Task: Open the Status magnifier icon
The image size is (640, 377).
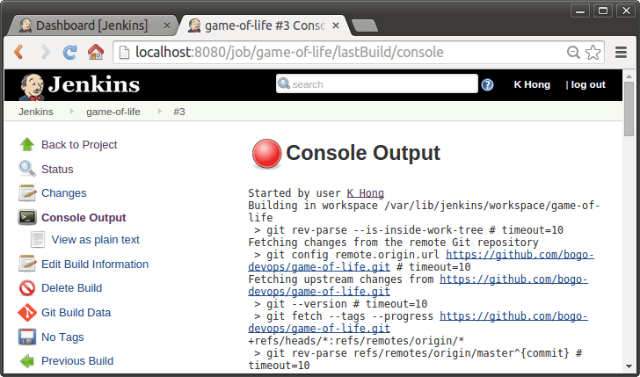Action: coord(27,169)
